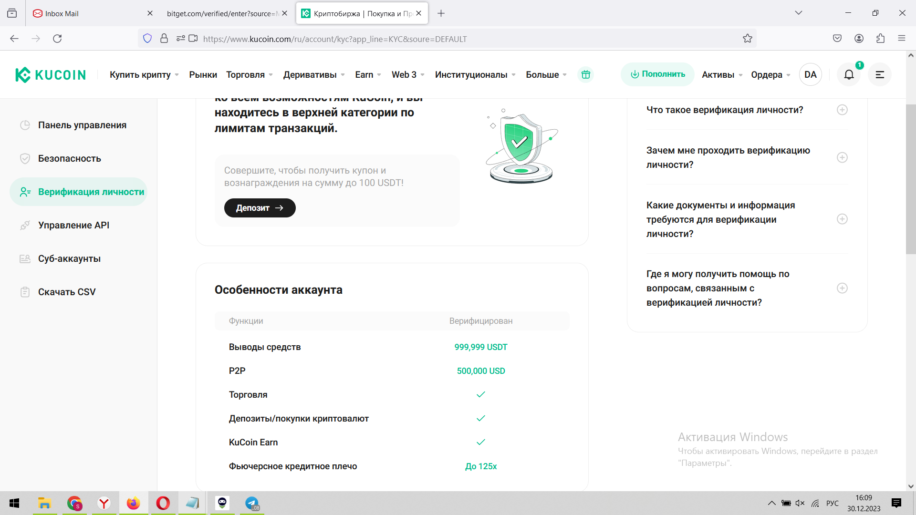Bookmark page with the star icon

(747, 39)
